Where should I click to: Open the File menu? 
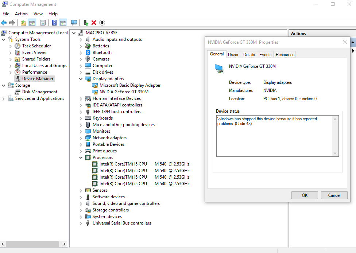(6, 14)
